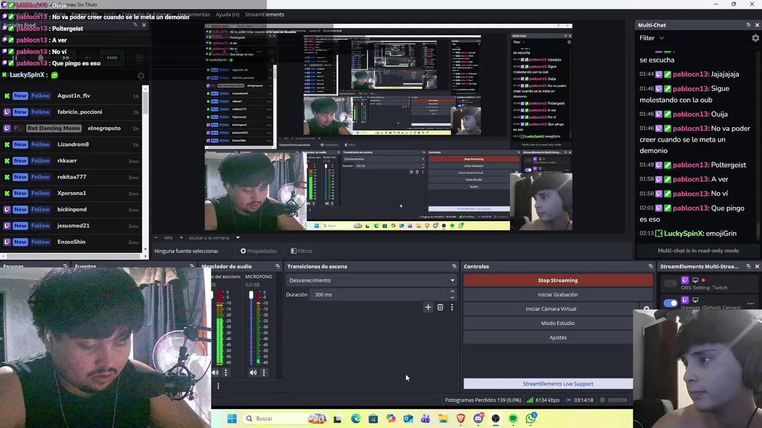Viewport: 762px width, 428px height.
Task: Increase transition duration with up arrow
Action: [452, 291]
